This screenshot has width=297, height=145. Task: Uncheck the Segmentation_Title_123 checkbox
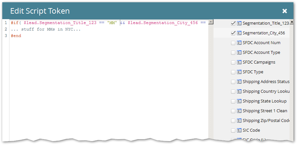[233, 23]
